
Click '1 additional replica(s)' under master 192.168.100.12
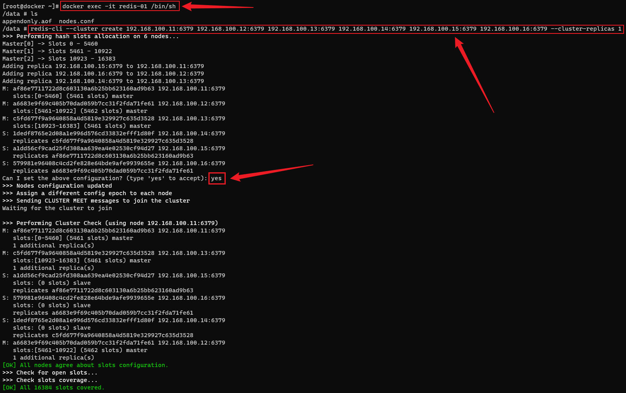tap(53, 358)
